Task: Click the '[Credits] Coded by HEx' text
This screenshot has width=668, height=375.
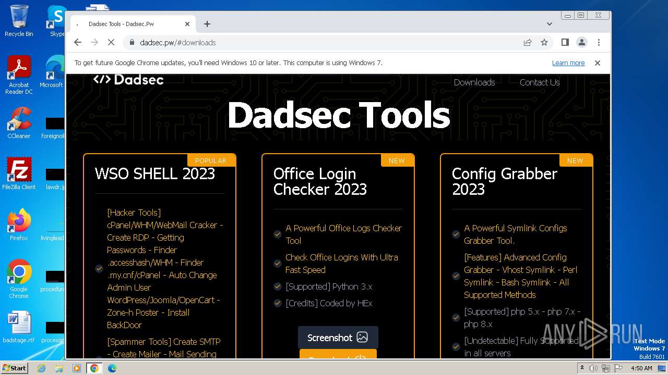Action: (x=329, y=303)
